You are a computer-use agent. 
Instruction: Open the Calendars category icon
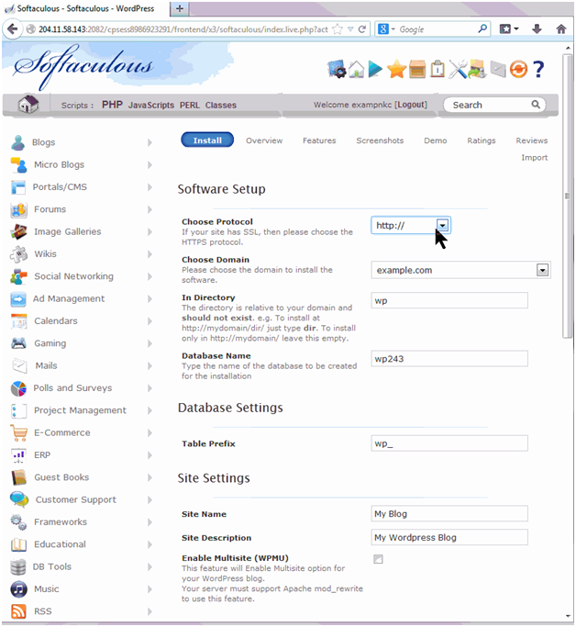point(18,321)
